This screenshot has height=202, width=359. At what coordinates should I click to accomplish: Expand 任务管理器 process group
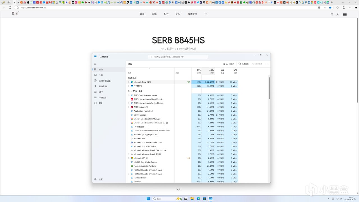[x=129, y=86]
